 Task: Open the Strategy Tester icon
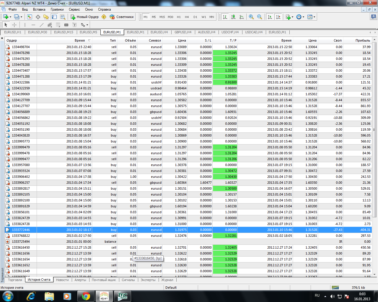(x=63, y=17)
